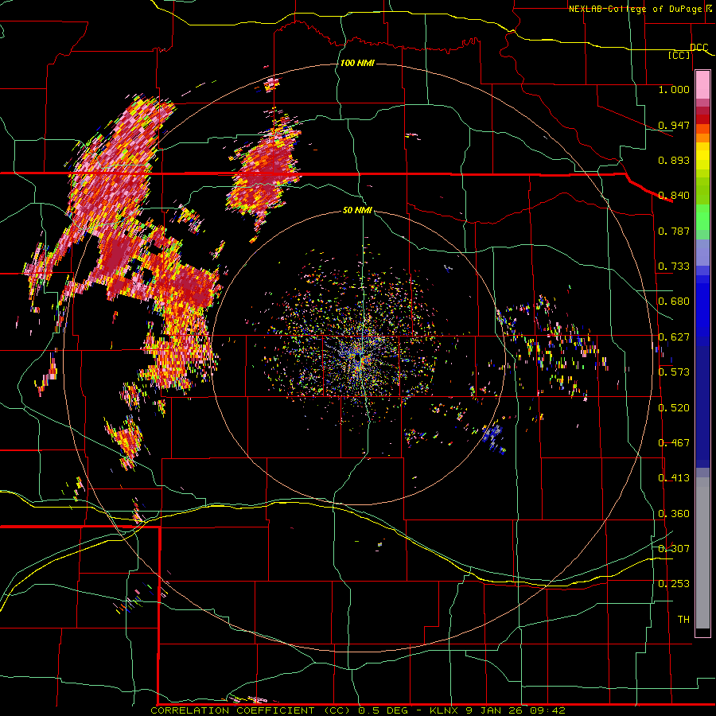Click the 0.893 scale value
Image resolution: width=716 pixels, height=716 pixels.
coord(674,160)
